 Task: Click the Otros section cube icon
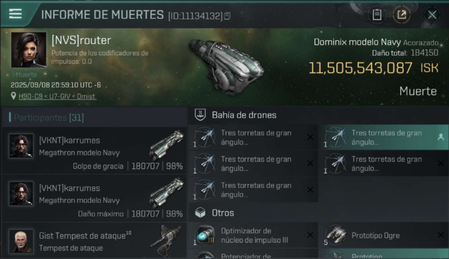coord(200,213)
